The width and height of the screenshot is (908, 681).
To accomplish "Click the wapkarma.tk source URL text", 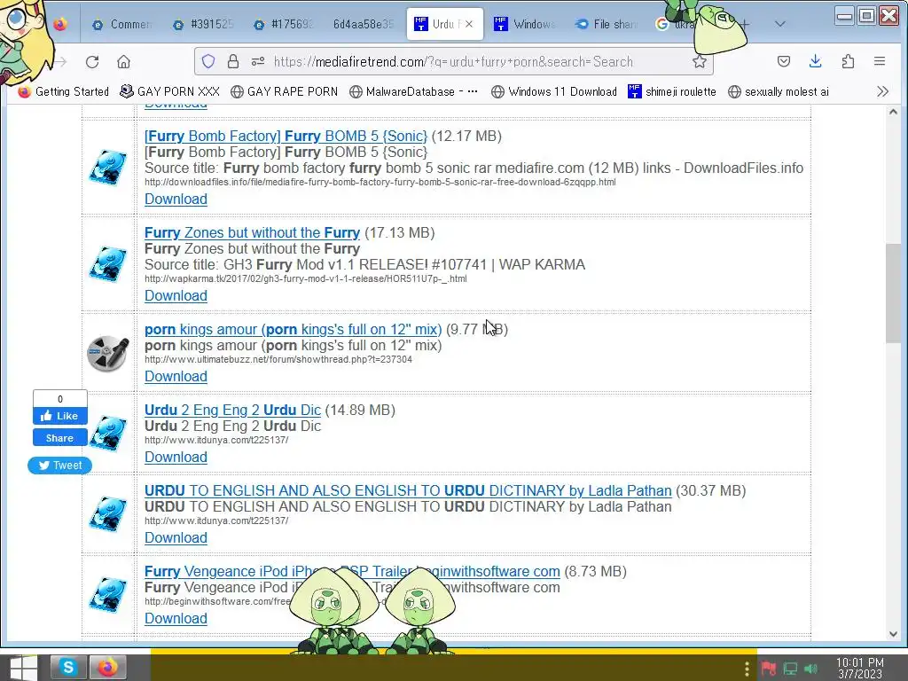I will (305, 278).
